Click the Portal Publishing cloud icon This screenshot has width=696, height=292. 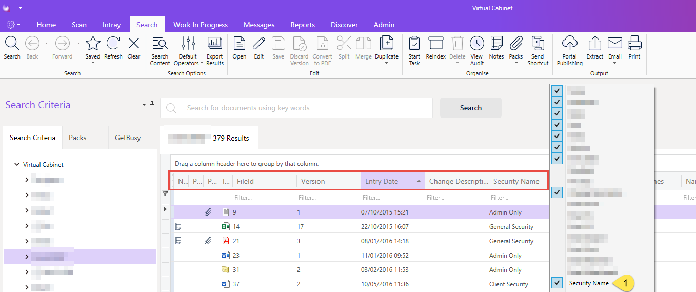570,44
